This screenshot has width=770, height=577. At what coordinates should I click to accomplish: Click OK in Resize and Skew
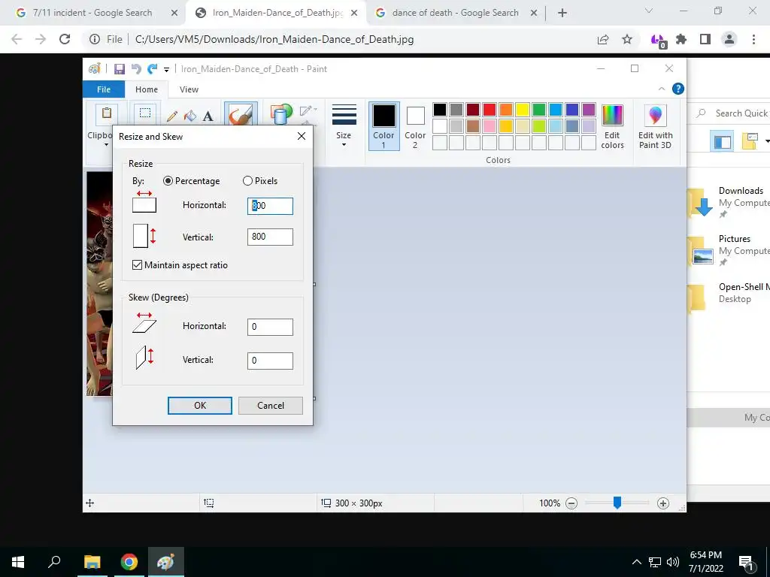coord(200,405)
